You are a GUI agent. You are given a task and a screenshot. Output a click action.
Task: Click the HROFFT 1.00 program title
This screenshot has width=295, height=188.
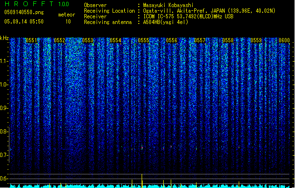[x=37, y=4]
